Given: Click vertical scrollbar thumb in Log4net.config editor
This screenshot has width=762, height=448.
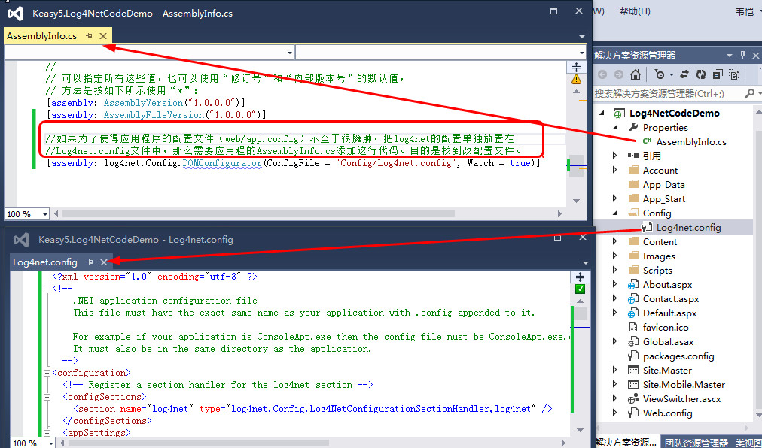Looking at the screenshot, I should pos(580,313).
